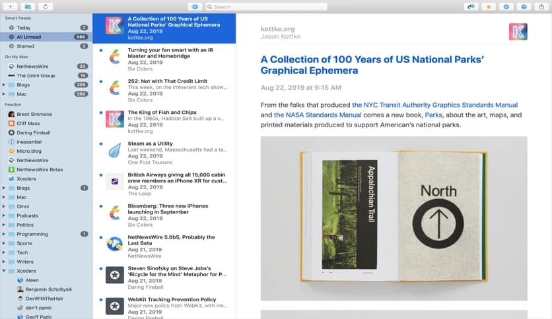Click the article title heading link
The height and width of the screenshot is (319, 552).
tap(372, 65)
